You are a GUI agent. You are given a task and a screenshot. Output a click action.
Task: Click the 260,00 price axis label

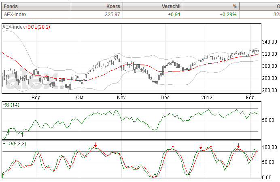269,90
